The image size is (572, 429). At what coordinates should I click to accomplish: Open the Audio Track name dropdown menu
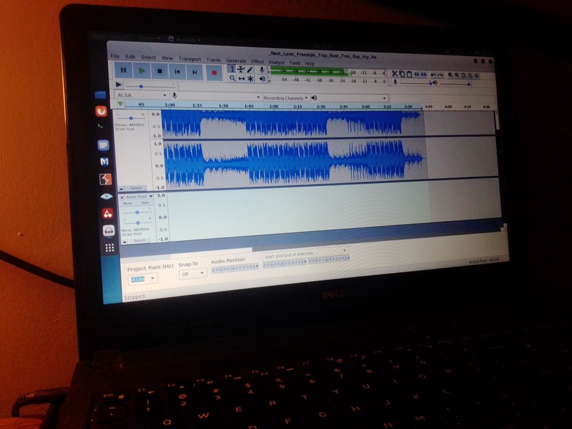pos(139,197)
